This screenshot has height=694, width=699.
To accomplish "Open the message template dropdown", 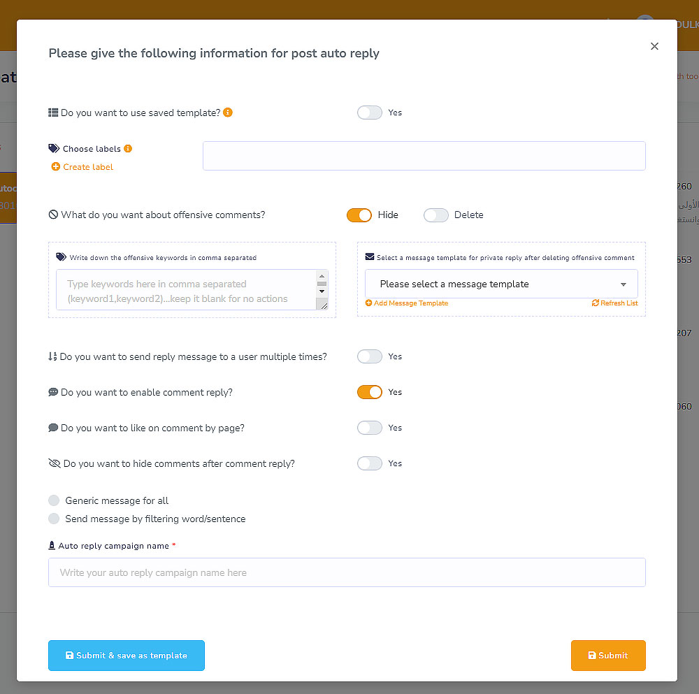I will click(x=501, y=284).
